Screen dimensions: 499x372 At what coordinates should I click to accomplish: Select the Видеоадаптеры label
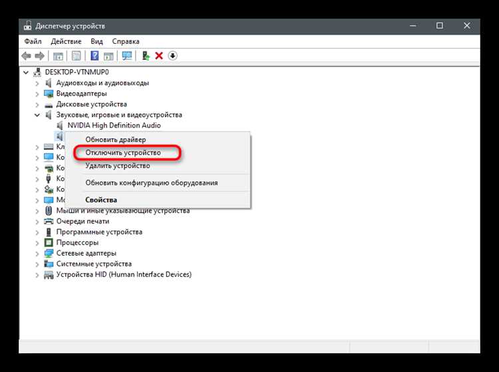(x=81, y=94)
